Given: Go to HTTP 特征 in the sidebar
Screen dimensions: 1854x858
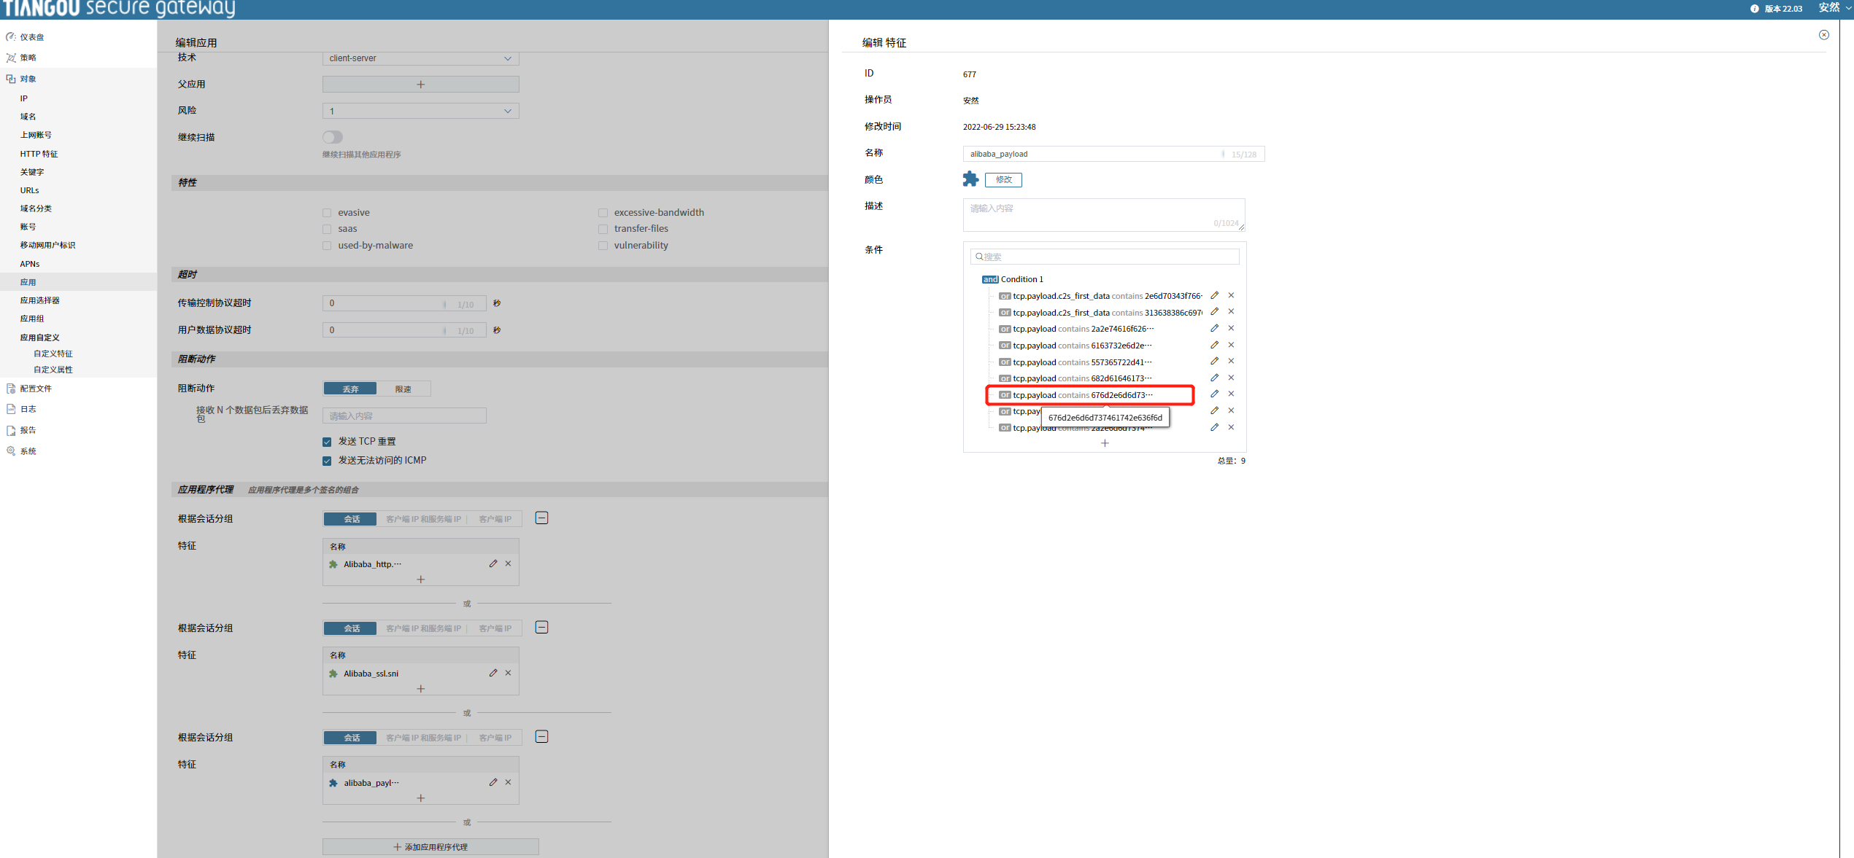Looking at the screenshot, I should 39,154.
